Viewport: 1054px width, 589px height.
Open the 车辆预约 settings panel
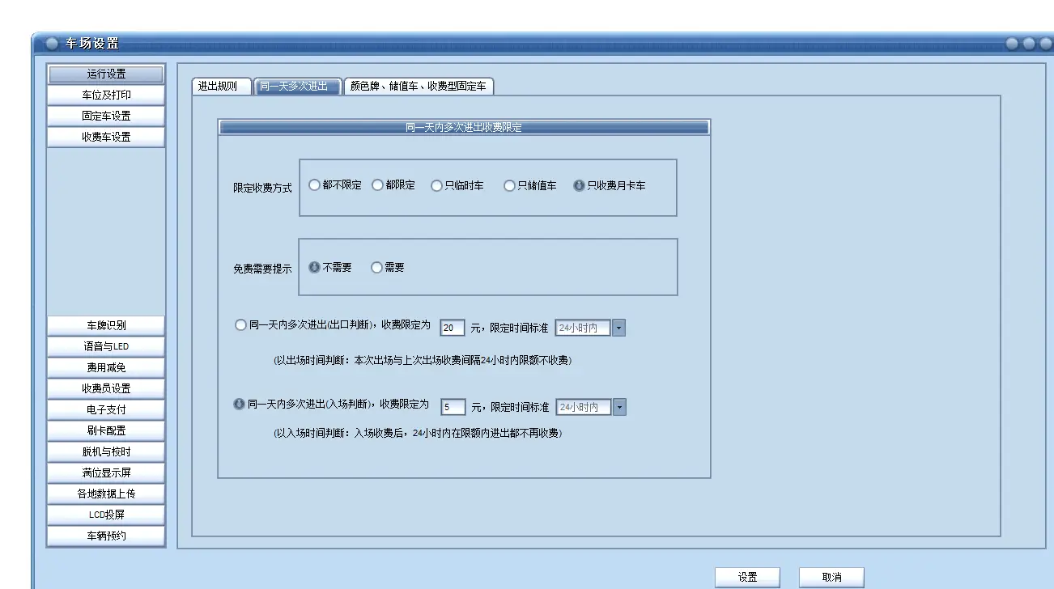[106, 535]
